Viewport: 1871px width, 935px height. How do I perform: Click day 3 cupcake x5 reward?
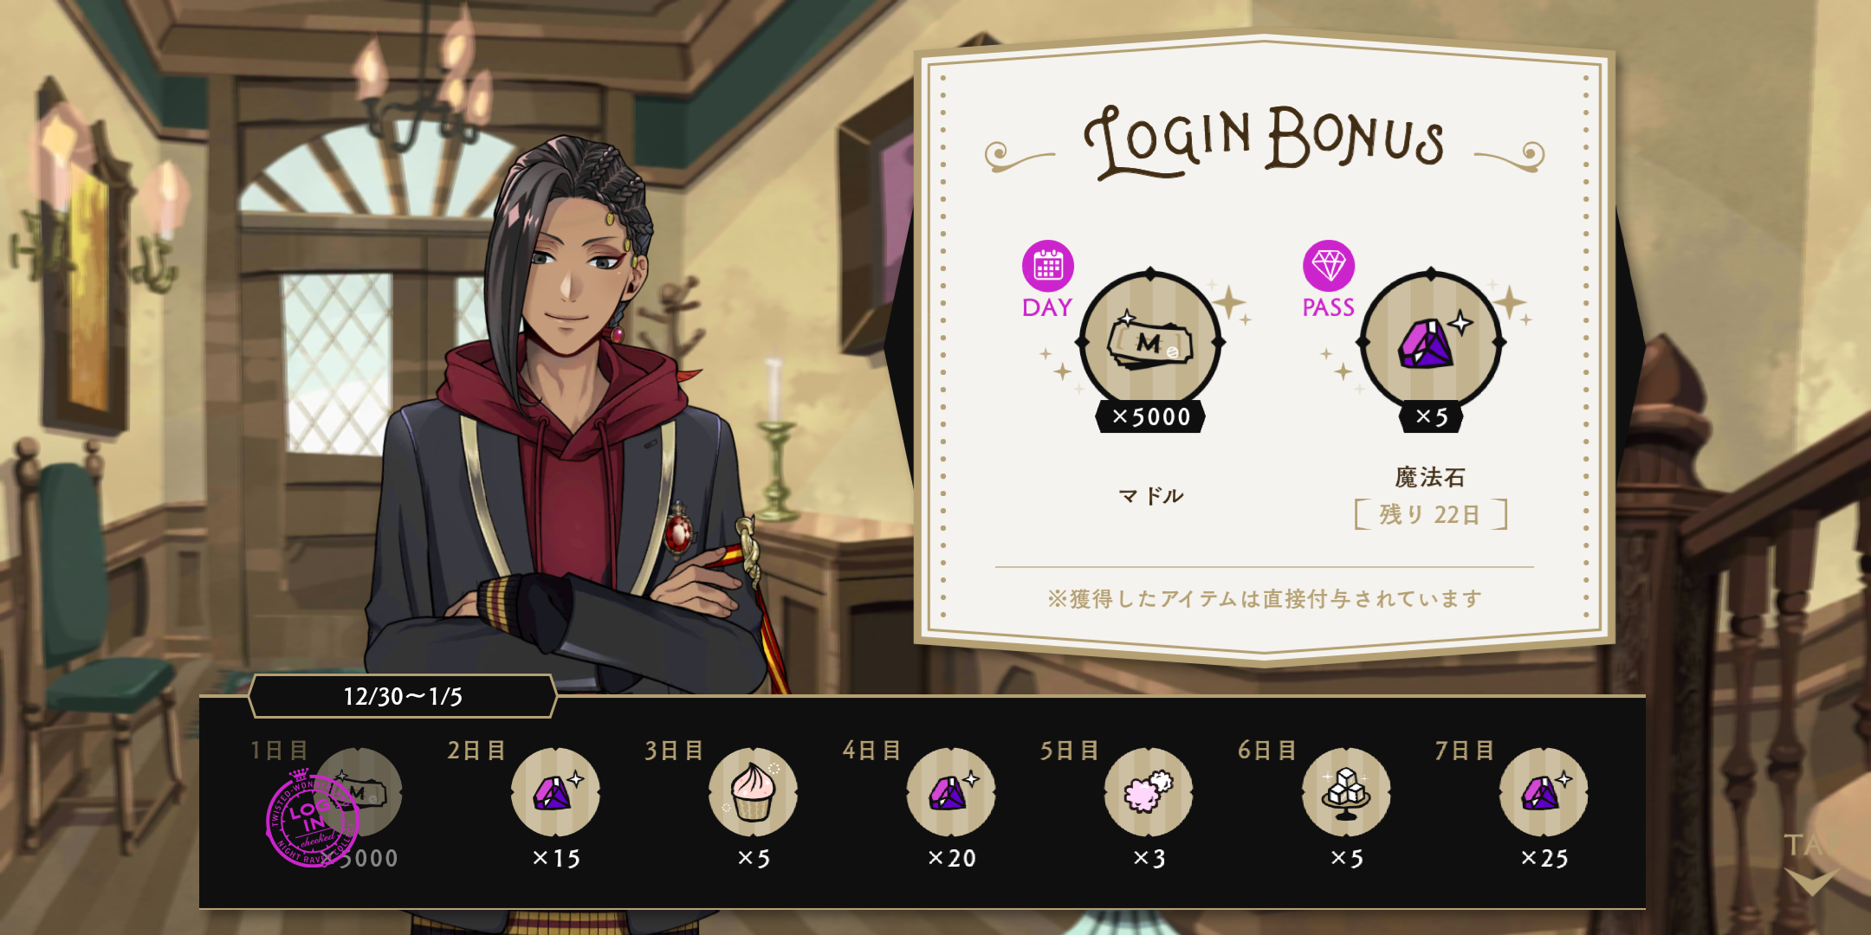tap(753, 792)
